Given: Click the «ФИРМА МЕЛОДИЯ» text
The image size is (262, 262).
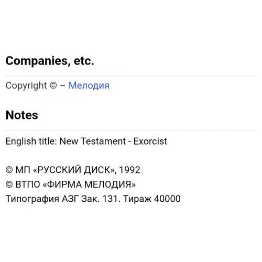Looking at the screenshot, I should point(89,184).
